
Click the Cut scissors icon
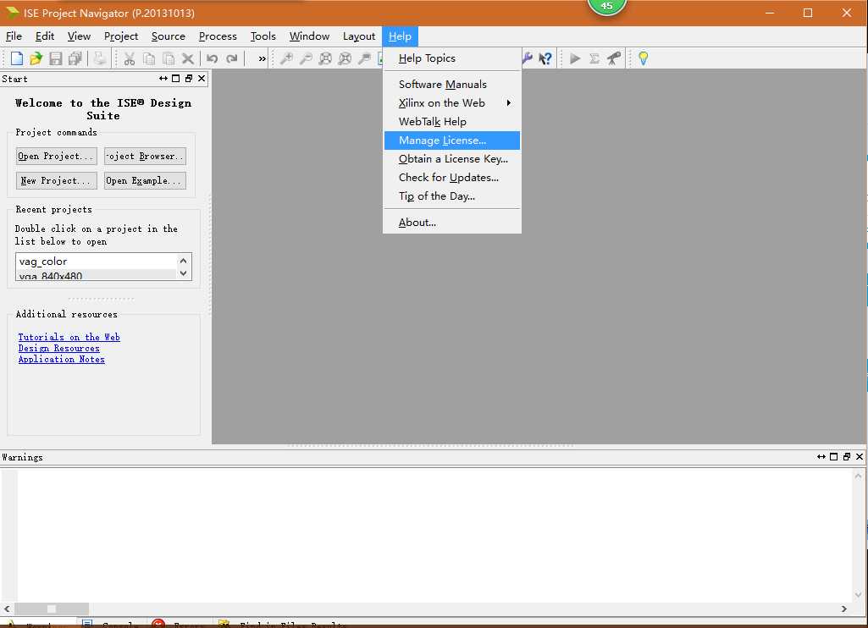(130, 58)
